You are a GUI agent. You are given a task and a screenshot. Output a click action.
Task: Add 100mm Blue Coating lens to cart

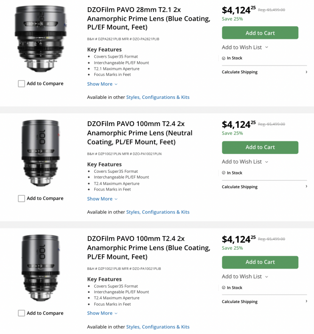click(260, 262)
